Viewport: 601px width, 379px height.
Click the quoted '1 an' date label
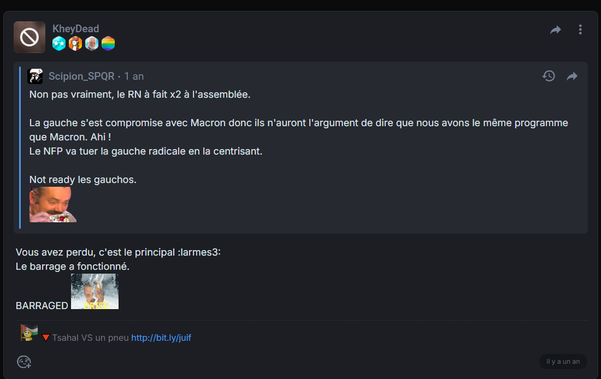(x=134, y=76)
